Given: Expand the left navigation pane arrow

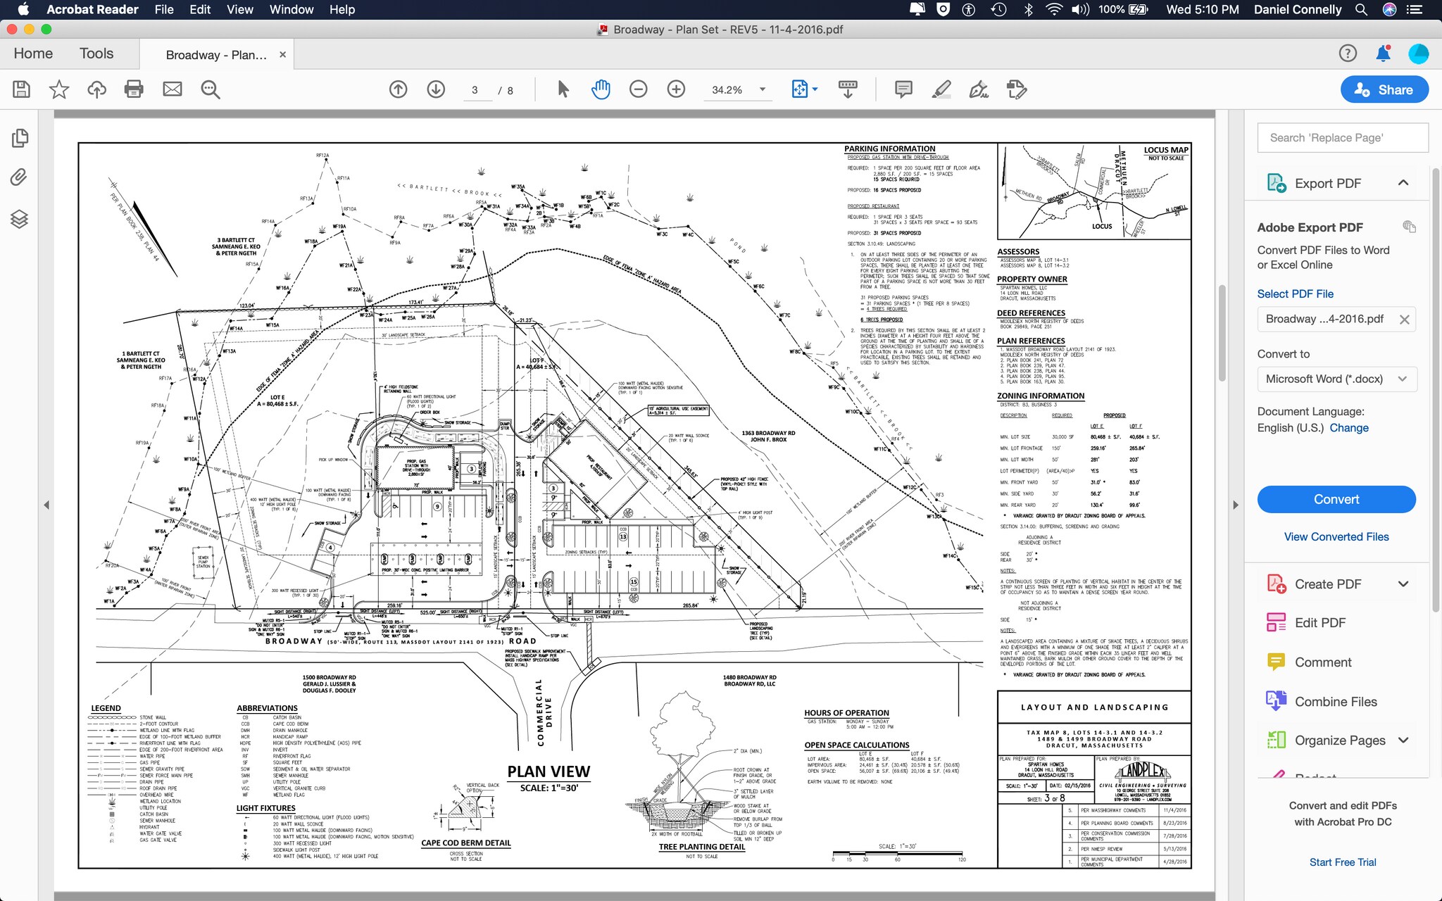Looking at the screenshot, I should click(x=46, y=505).
